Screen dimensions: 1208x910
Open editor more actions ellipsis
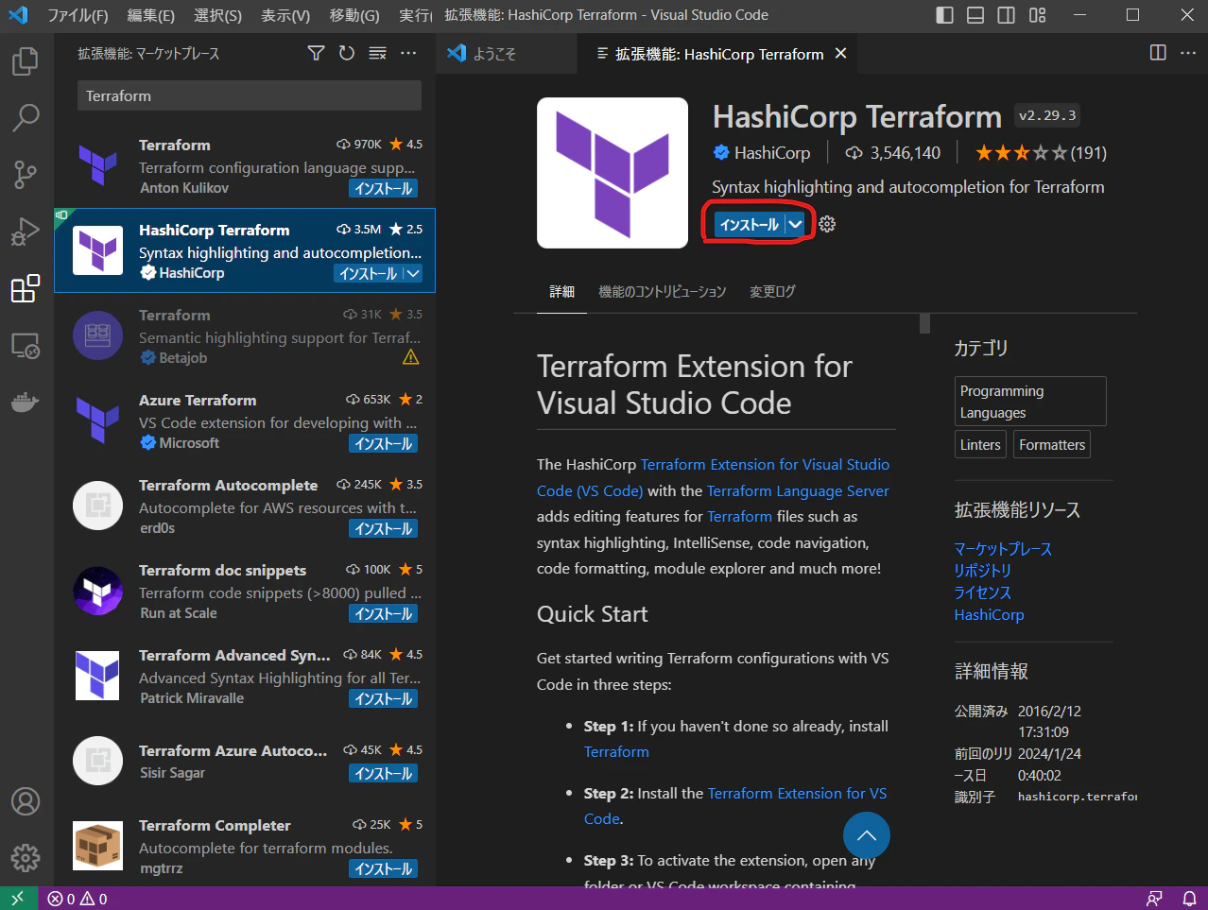[1188, 53]
